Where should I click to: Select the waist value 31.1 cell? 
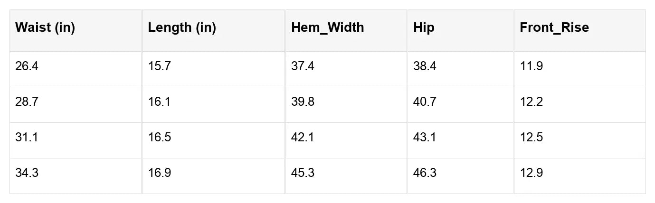[x=27, y=138]
